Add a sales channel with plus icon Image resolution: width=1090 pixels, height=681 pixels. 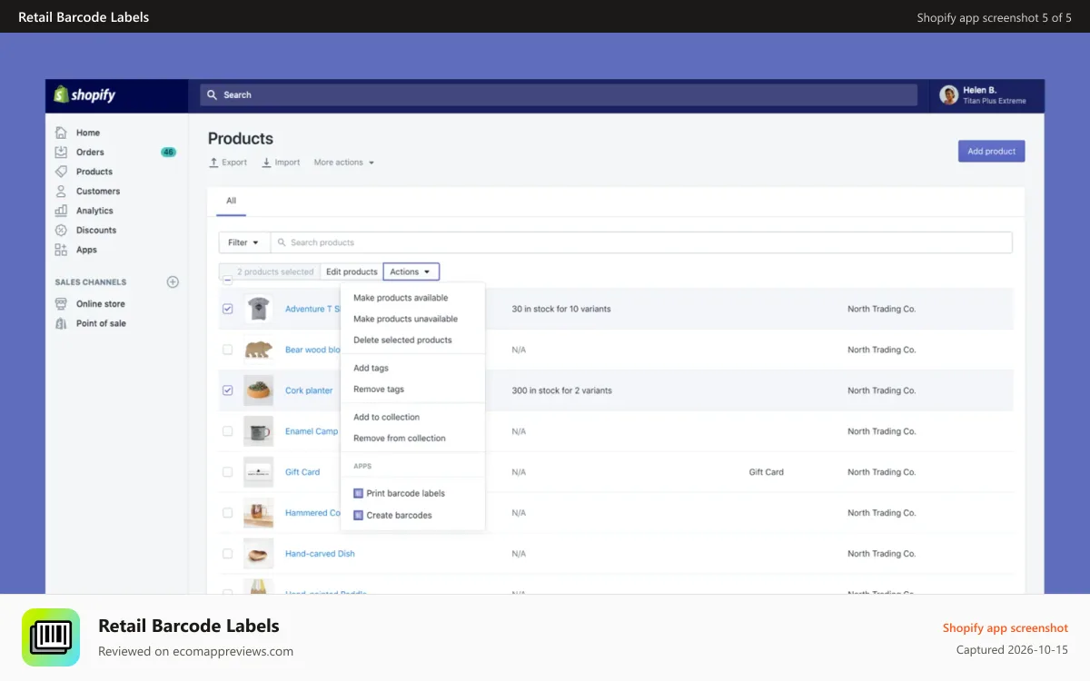[173, 282]
